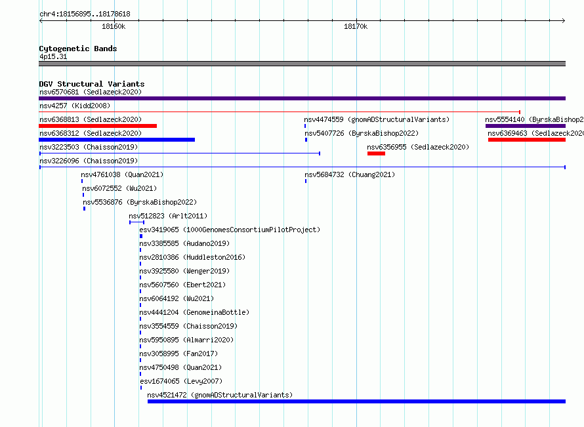The height and width of the screenshot is (427, 584).
Task: Open nsv4761038 (Quan2021) variant label
Action: click(x=122, y=174)
